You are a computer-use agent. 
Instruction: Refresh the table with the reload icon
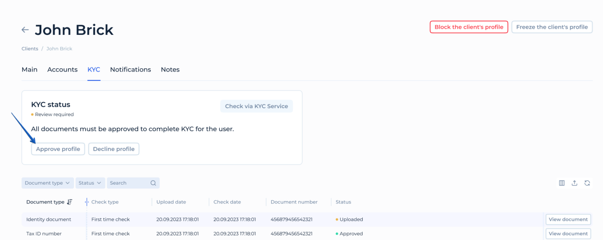coord(587,183)
